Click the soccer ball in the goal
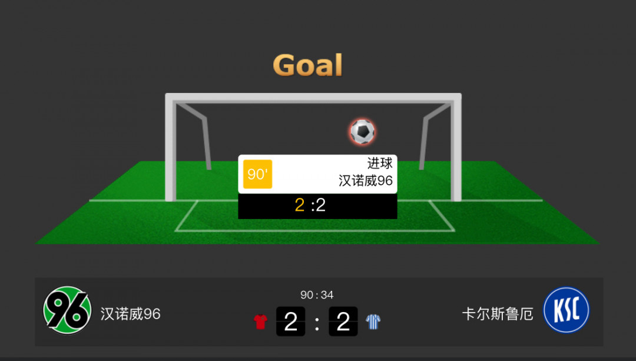This screenshot has height=361, width=636. [x=362, y=131]
